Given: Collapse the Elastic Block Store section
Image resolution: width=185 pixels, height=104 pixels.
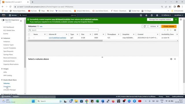Looking at the screenshot, I should point(2,80).
